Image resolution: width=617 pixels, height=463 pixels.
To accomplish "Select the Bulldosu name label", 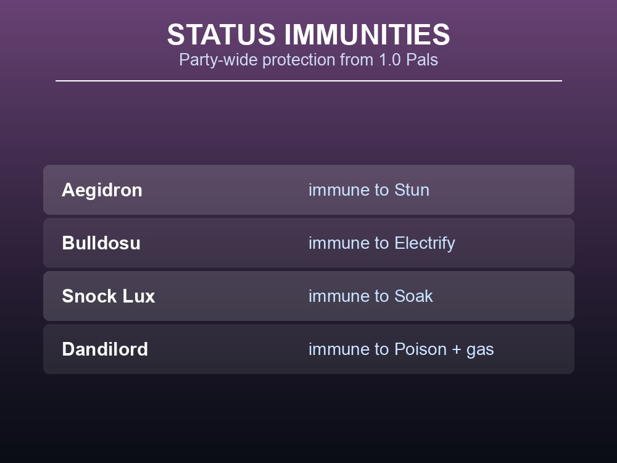I will point(101,243).
